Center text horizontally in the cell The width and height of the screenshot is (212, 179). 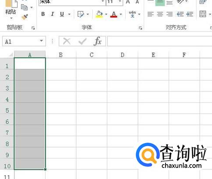coord(160,14)
